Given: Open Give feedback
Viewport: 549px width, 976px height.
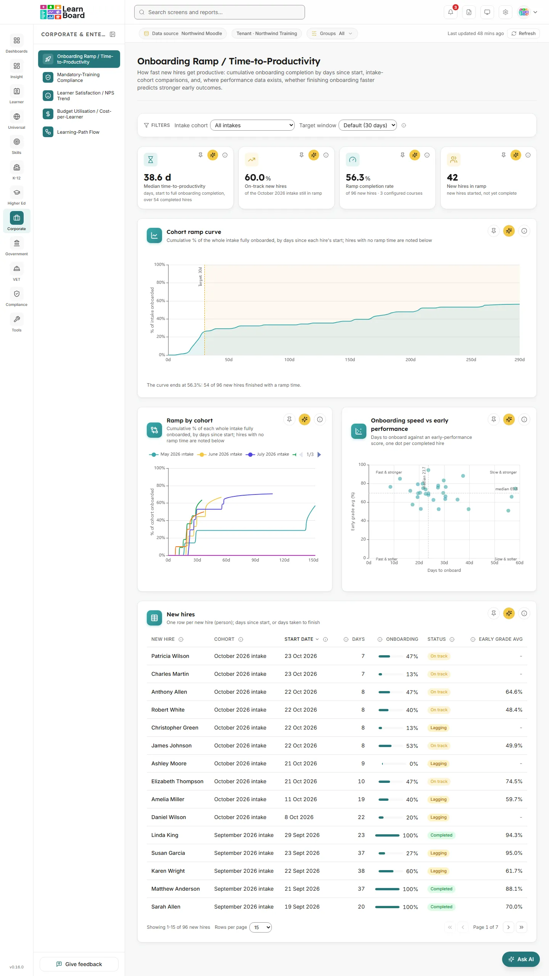Looking at the screenshot, I should tap(79, 964).
